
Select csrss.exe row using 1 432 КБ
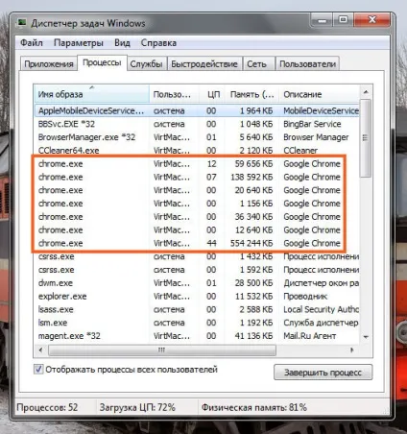tap(197, 256)
